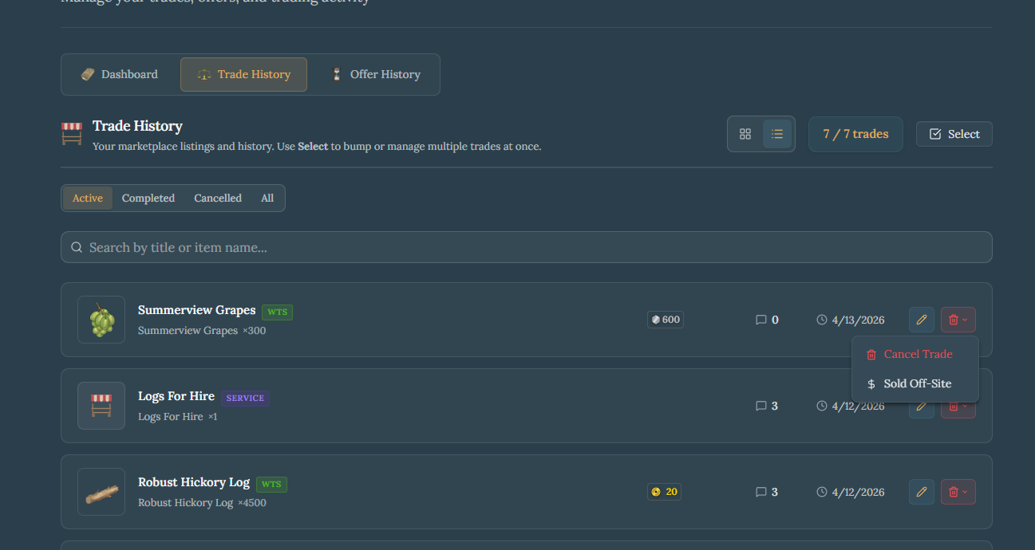This screenshot has height=550, width=1035.
Task: Click the Robust Hickory Log item thumbnail
Action: [x=101, y=492]
